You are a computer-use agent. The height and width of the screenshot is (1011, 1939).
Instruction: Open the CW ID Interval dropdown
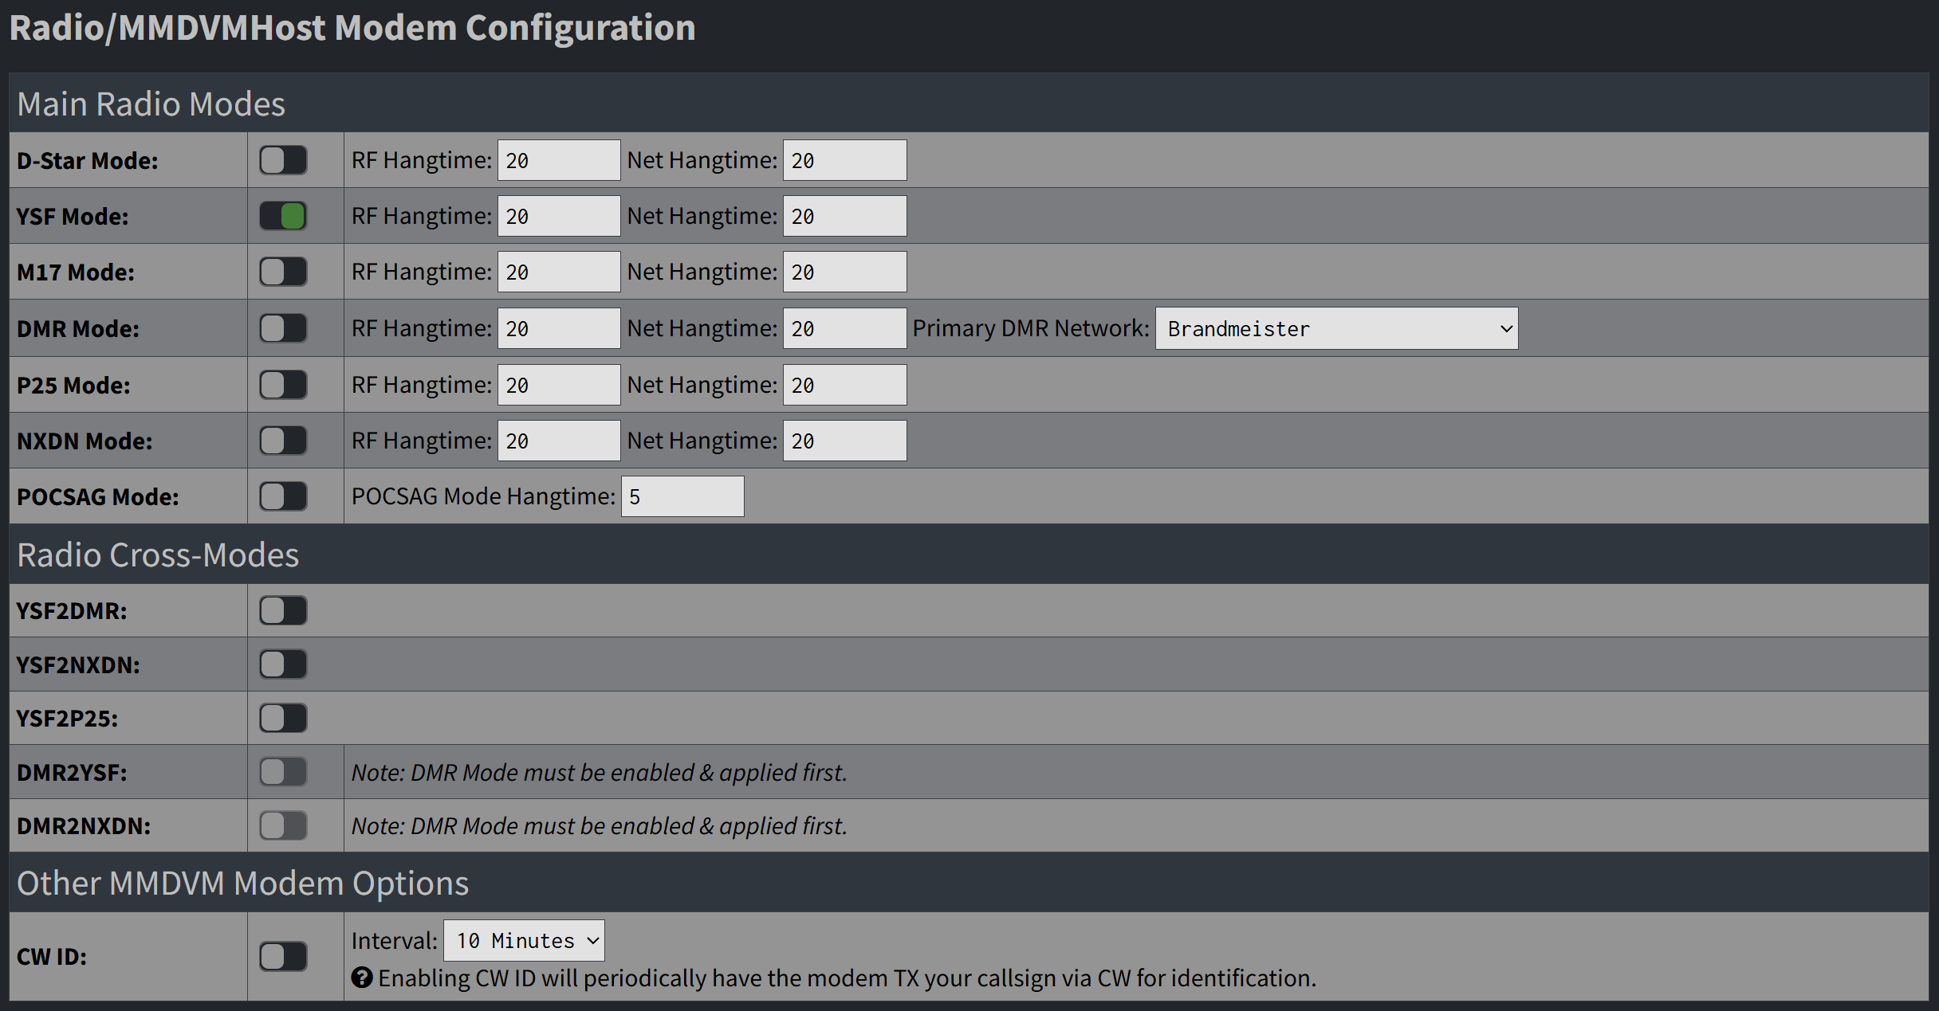coord(523,940)
